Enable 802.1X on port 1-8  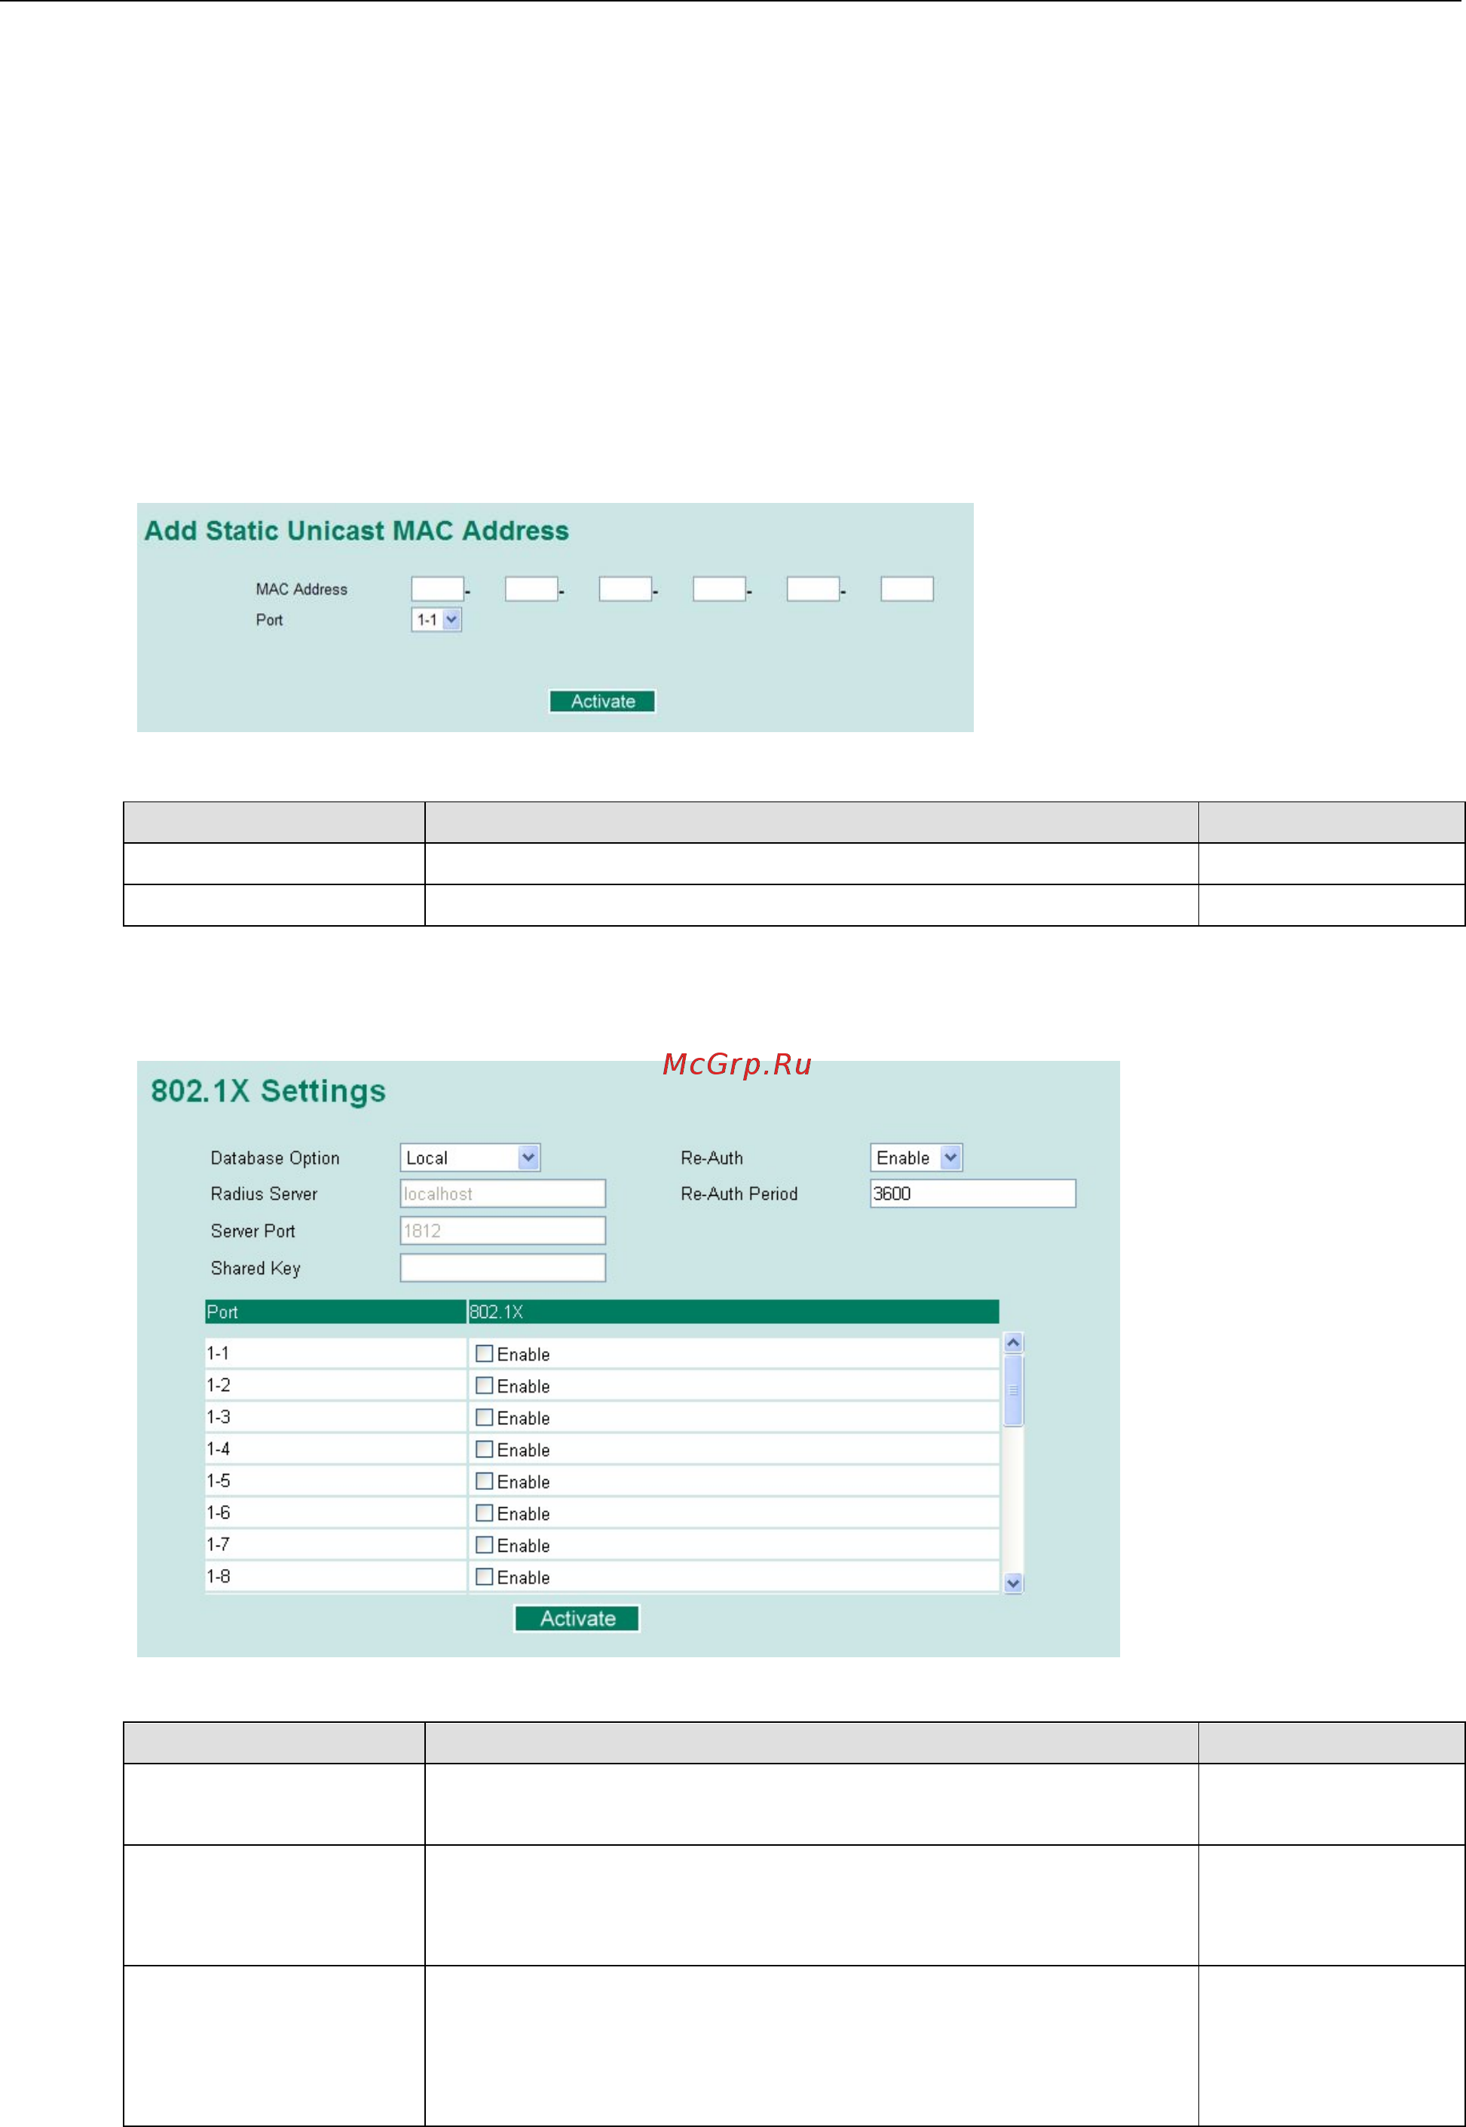(x=484, y=1577)
